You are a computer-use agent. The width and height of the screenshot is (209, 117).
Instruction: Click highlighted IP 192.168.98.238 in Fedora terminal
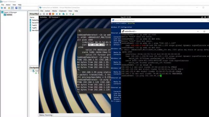pos(96,45)
